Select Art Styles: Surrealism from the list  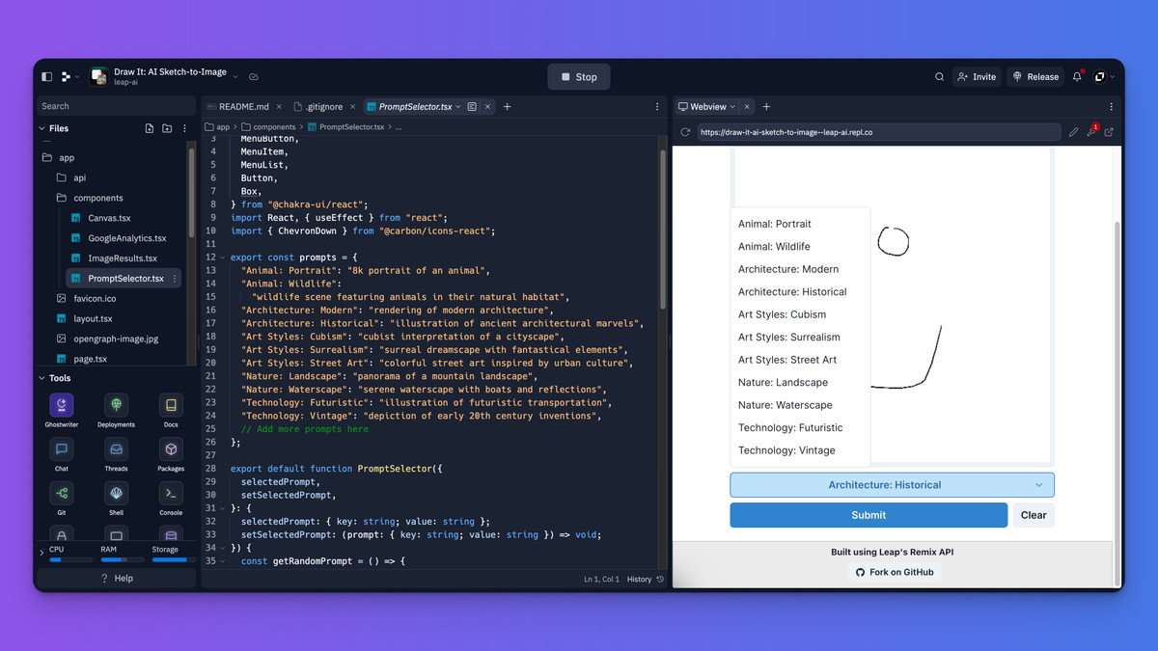tap(788, 338)
